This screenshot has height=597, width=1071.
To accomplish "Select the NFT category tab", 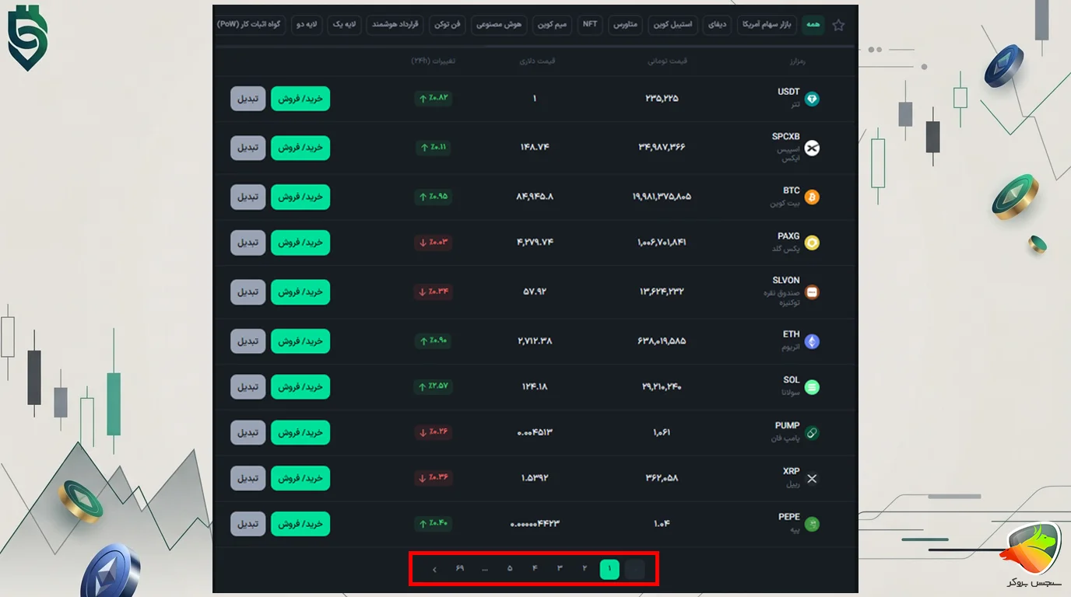I will pos(590,25).
